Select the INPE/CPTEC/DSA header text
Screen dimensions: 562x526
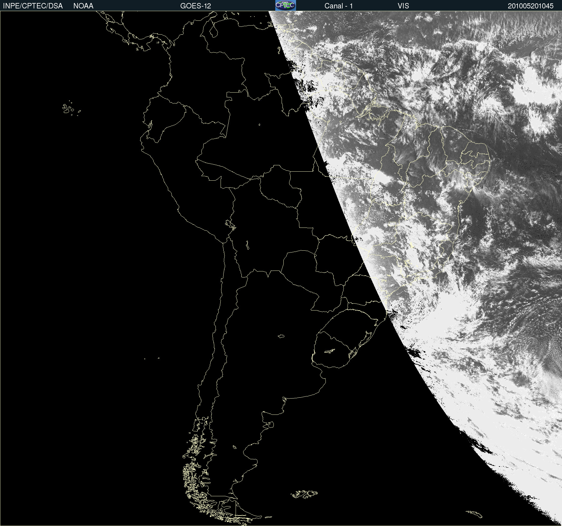(33, 6)
